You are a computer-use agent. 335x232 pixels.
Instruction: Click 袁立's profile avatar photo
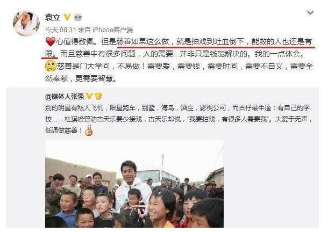[26, 23]
